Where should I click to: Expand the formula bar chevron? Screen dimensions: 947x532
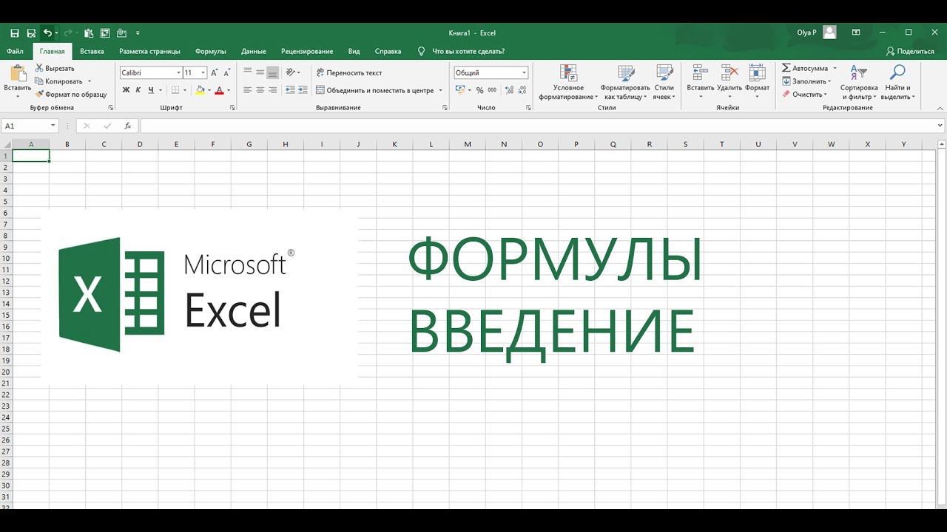coord(940,126)
